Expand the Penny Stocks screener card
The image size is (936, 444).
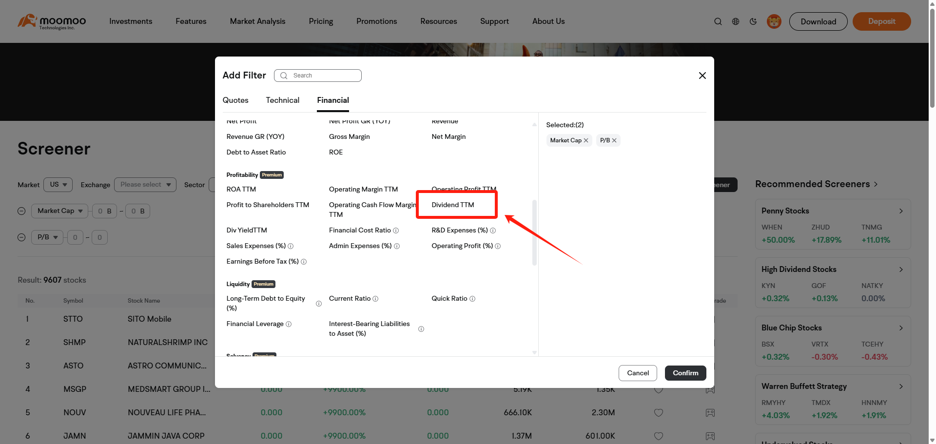(901, 211)
